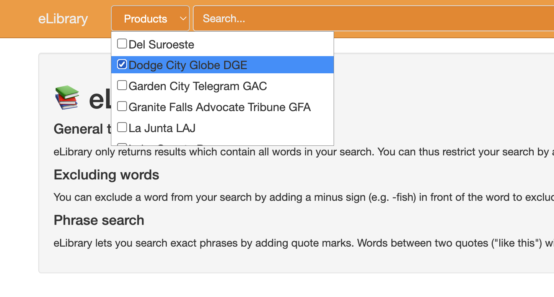Pick the Garden City Telegram GAC label
554x297 pixels.
click(198, 86)
